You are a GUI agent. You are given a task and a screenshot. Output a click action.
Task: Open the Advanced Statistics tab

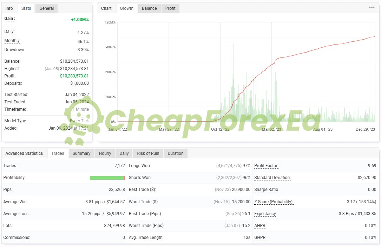pos(24,153)
